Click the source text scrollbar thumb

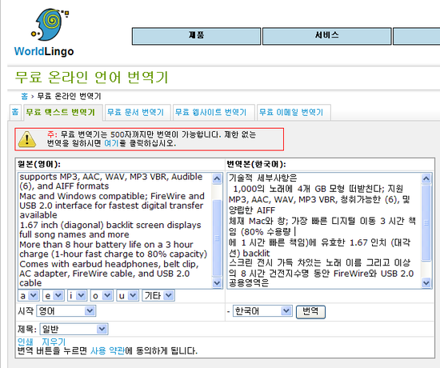coord(217,238)
